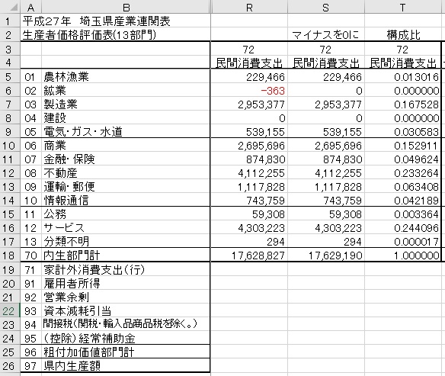
Task: Select total cell 17,629,190
Action: point(326,255)
